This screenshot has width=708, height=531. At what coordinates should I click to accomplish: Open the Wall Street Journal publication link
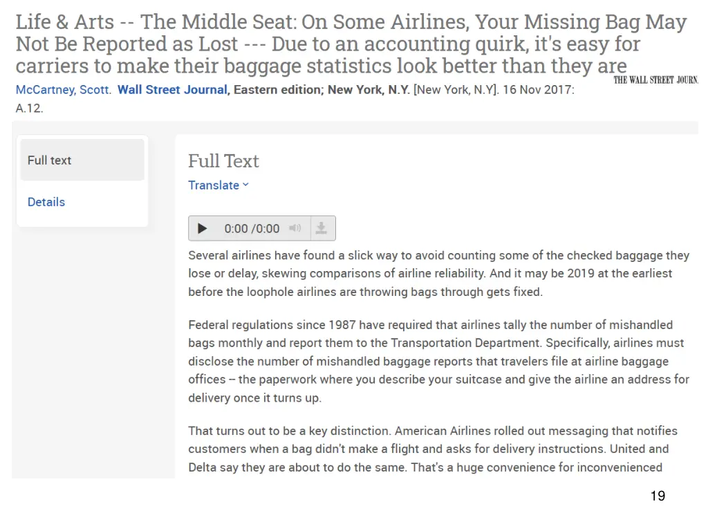pos(172,89)
